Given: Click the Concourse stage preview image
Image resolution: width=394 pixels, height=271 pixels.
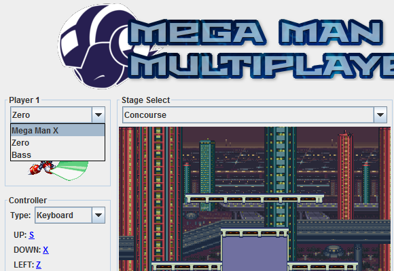Looking at the screenshot, I should 255,199.
